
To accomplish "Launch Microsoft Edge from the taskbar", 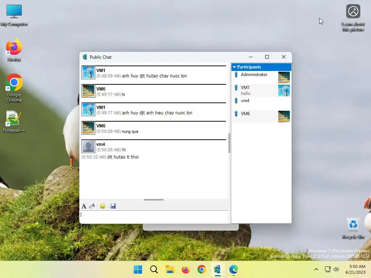I will click(234, 269).
